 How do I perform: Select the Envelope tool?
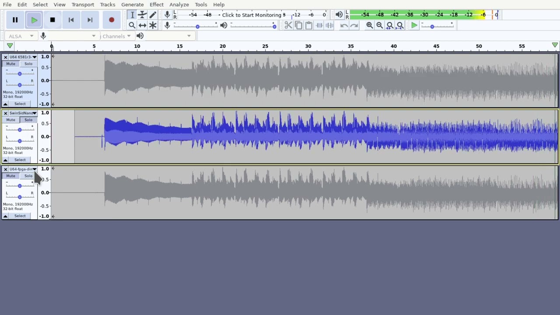point(142,15)
